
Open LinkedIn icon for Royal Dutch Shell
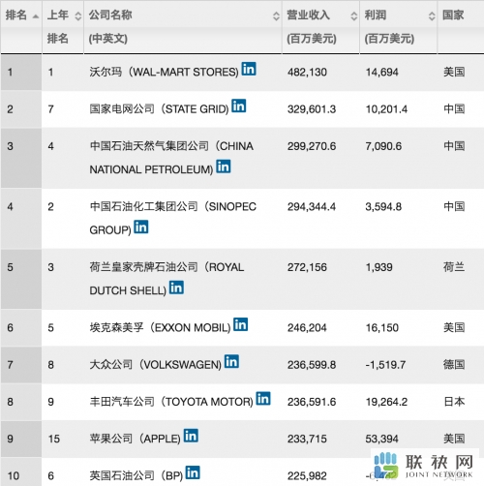point(176,288)
